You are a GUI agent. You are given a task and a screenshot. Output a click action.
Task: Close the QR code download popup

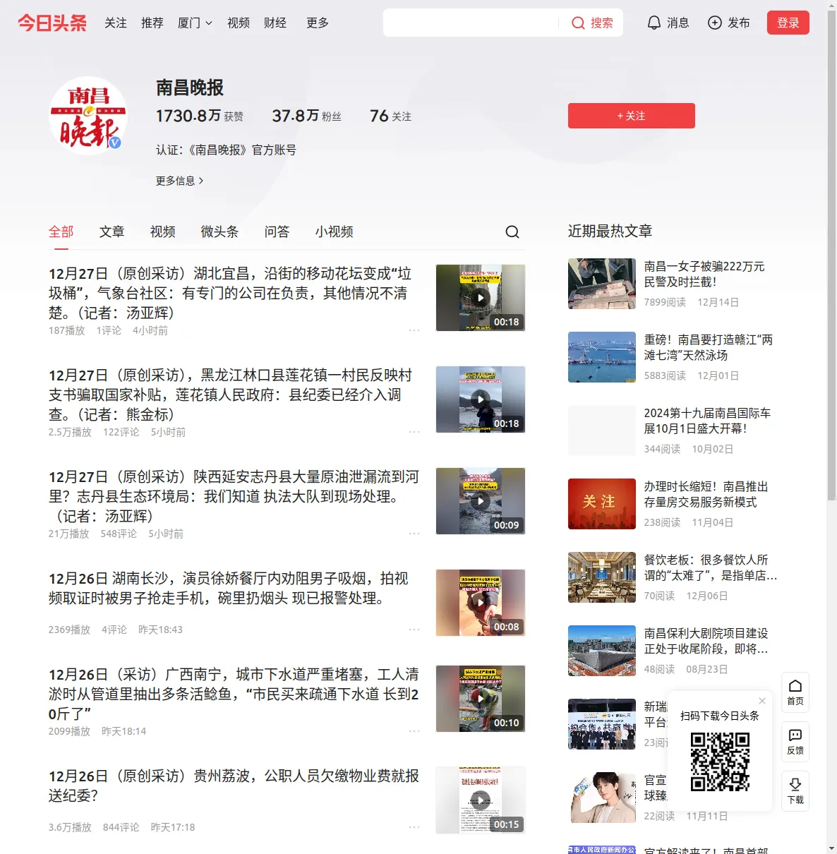pyautogui.click(x=762, y=701)
